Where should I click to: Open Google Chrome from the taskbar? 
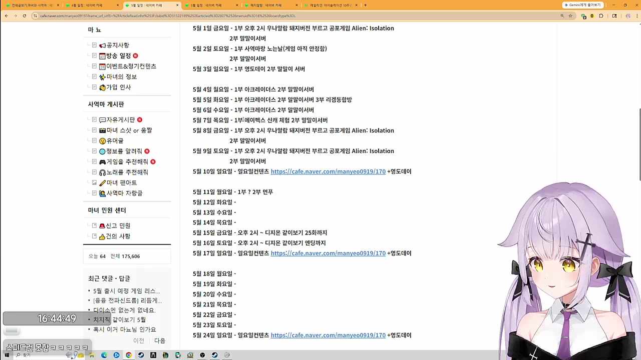tap(129, 355)
